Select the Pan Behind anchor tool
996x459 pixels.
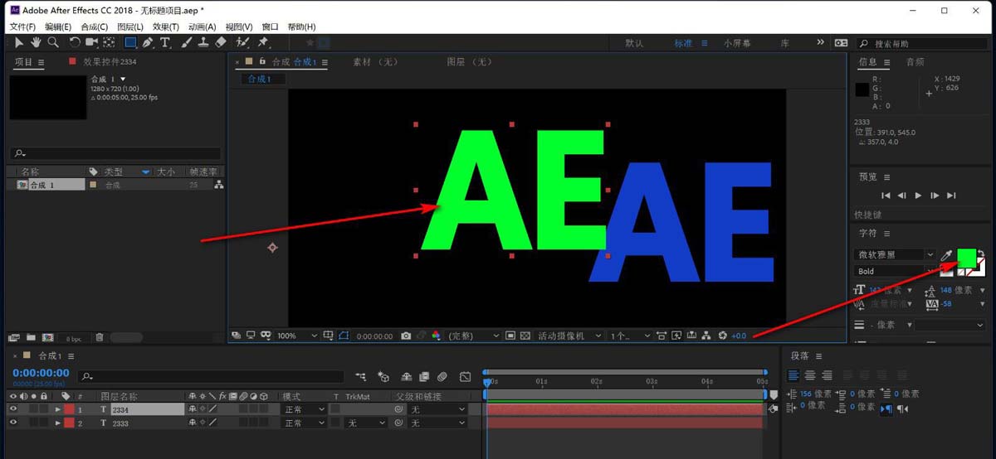[x=109, y=42]
